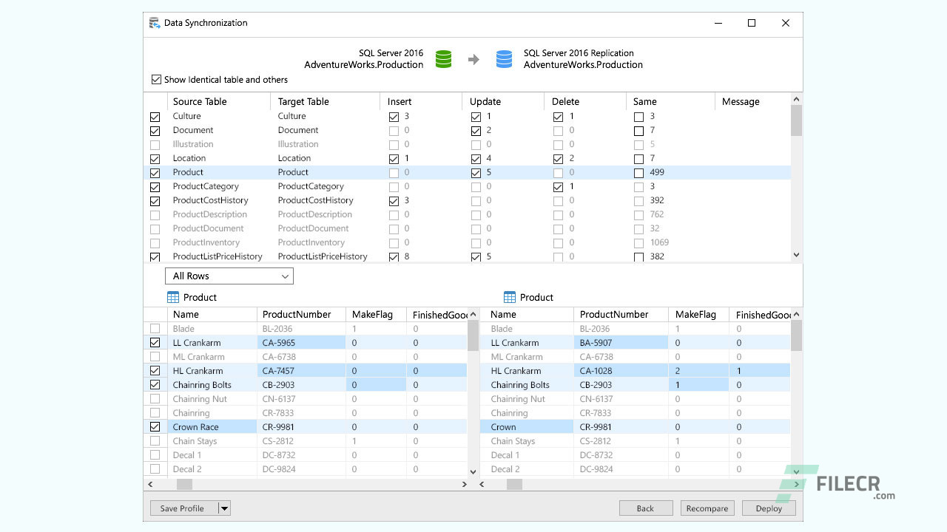Click ProductNumber header in the left Product grid
The width and height of the screenshot is (947, 532).
pos(301,314)
